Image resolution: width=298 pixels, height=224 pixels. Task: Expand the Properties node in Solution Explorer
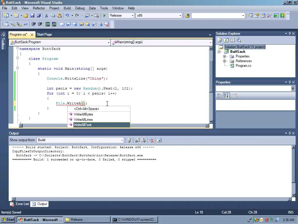[x=225, y=56]
